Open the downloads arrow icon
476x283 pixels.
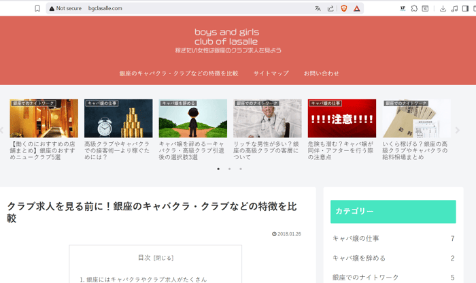(x=443, y=8)
